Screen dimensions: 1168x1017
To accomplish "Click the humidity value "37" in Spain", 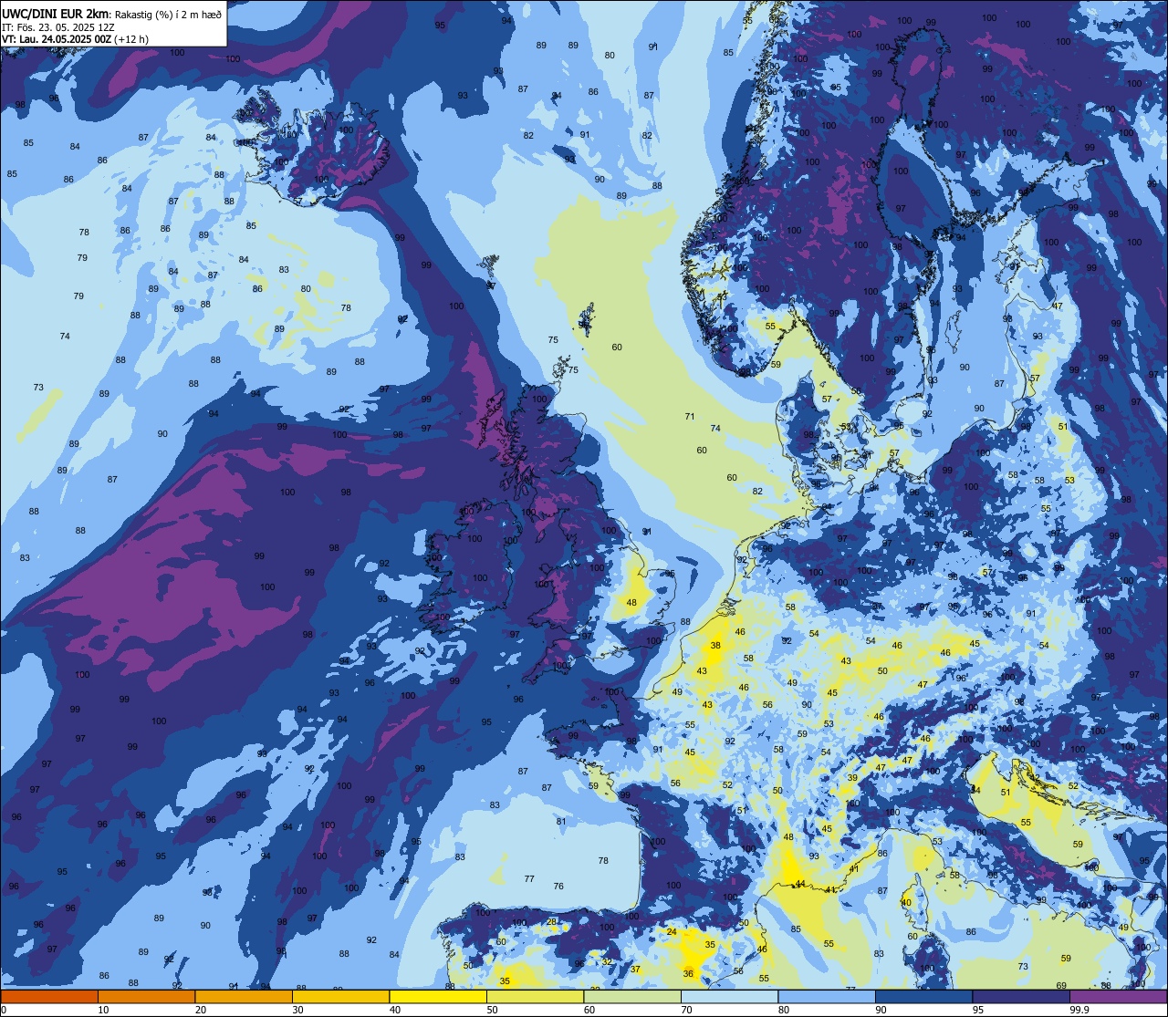I will click(x=635, y=969).
